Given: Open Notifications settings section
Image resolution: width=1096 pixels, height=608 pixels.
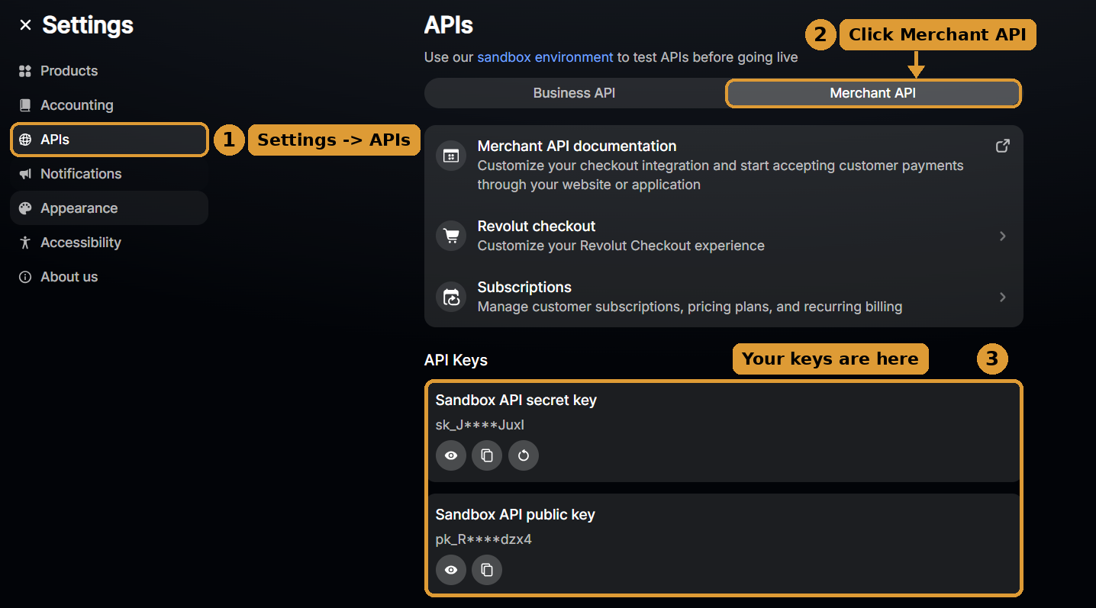Looking at the screenshot, I should point(109,174).
